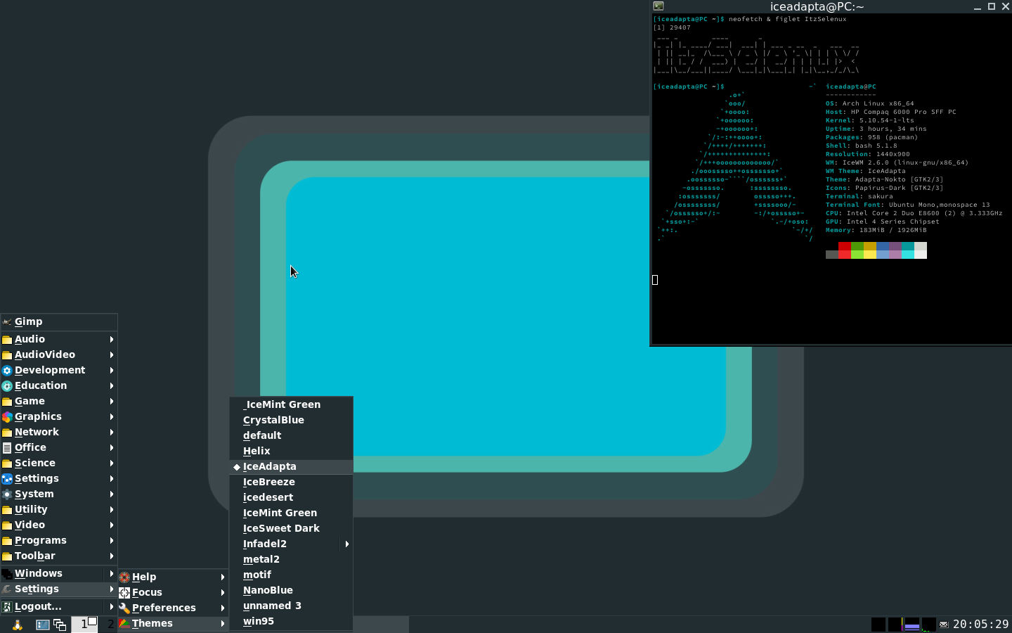Choose the metal2 theme
The width and height of the screenshot is (1012, 633).
click(x=291, y=559)
